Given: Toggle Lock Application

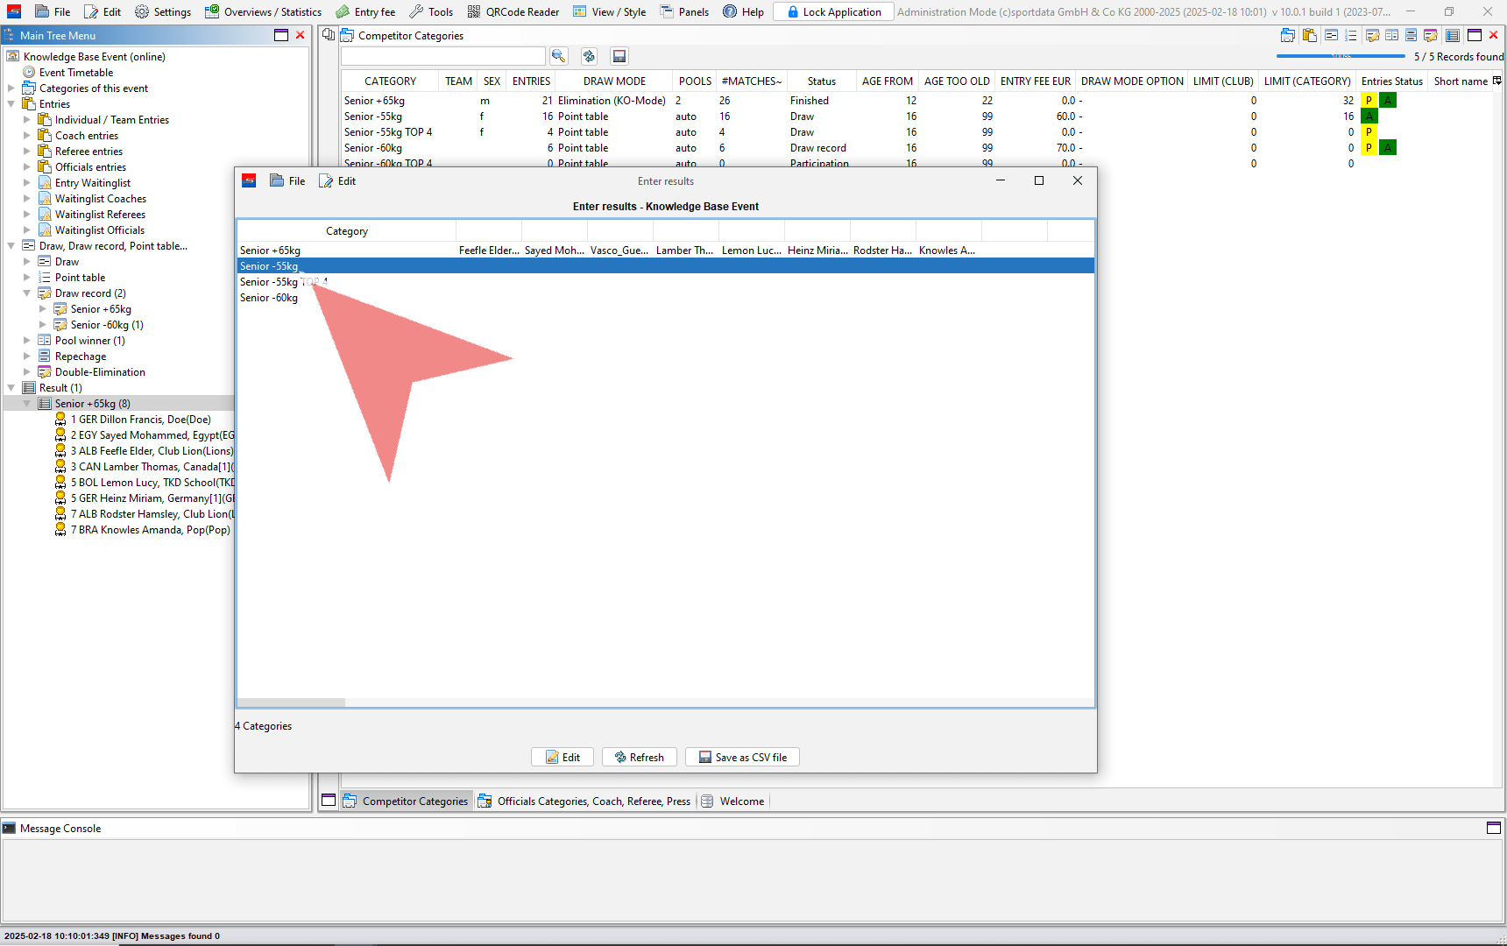Looking at the screenshot, I should 833,11.
